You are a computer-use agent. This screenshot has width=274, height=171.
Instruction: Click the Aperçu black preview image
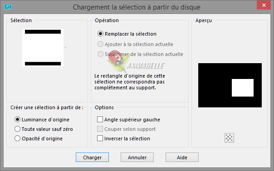[x=230, y=85]
